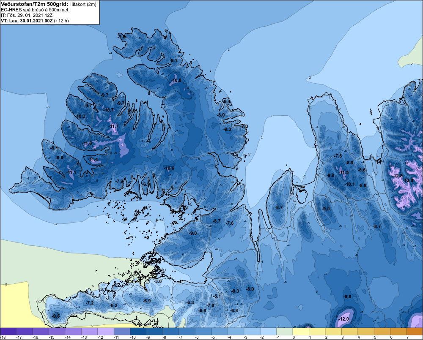
Task: Pick the legend swatch above the 3 label
Action: pyautogui.click(x=350, y=332)
